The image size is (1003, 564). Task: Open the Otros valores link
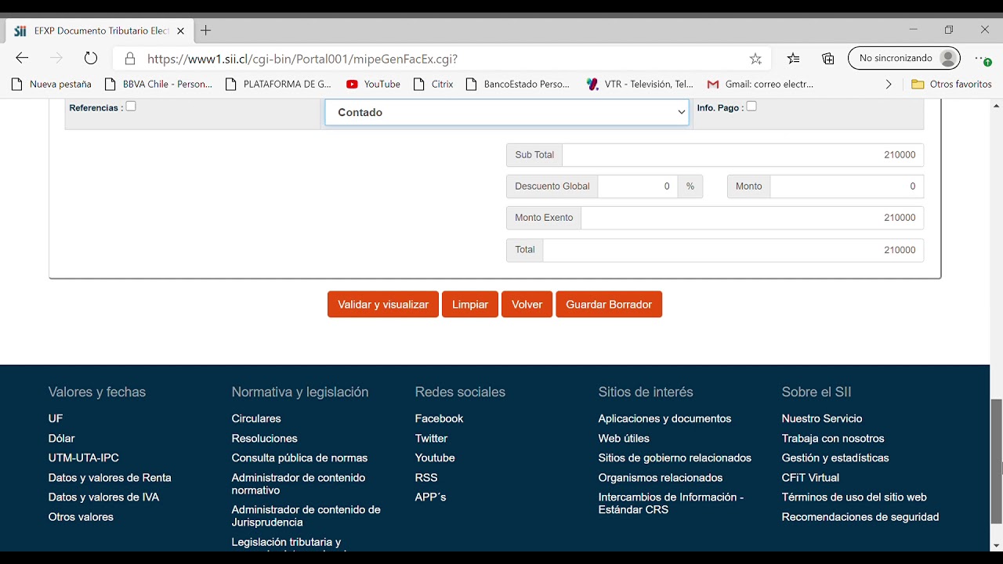(x=81, y=517)
